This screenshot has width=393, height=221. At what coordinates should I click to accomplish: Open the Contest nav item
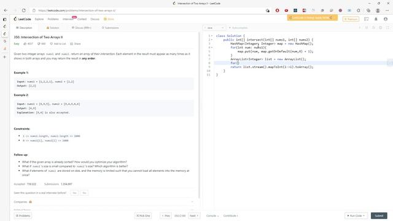(82, 19)
